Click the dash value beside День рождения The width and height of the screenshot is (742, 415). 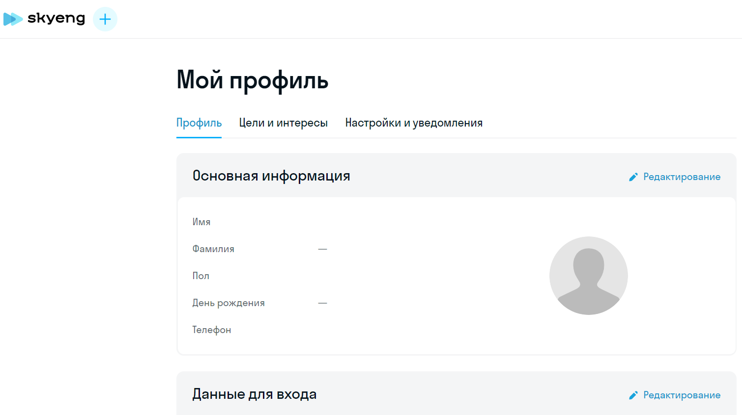click(x=322, y=303)
